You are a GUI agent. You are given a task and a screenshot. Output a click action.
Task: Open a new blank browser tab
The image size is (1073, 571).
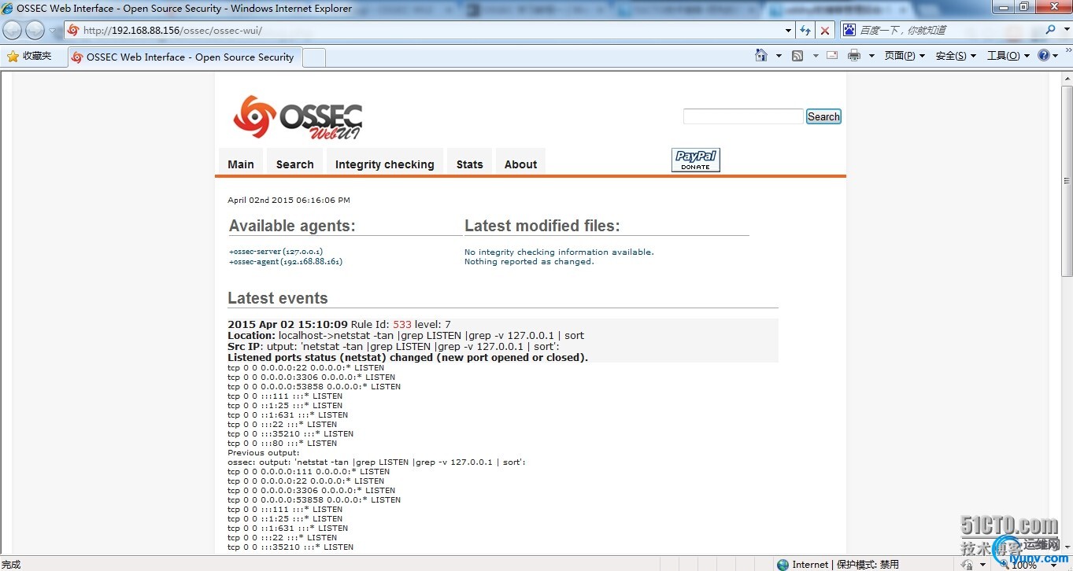tap(314, 57)
